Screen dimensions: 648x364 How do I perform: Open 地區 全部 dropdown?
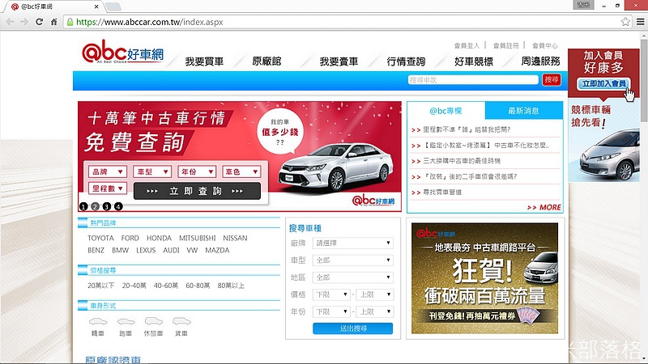(352, 277)
